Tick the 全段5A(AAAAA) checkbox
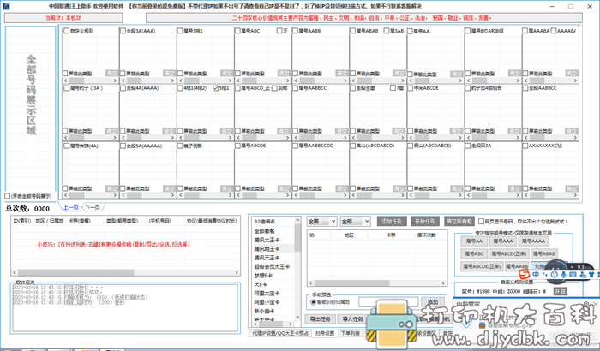 (123, 146)
